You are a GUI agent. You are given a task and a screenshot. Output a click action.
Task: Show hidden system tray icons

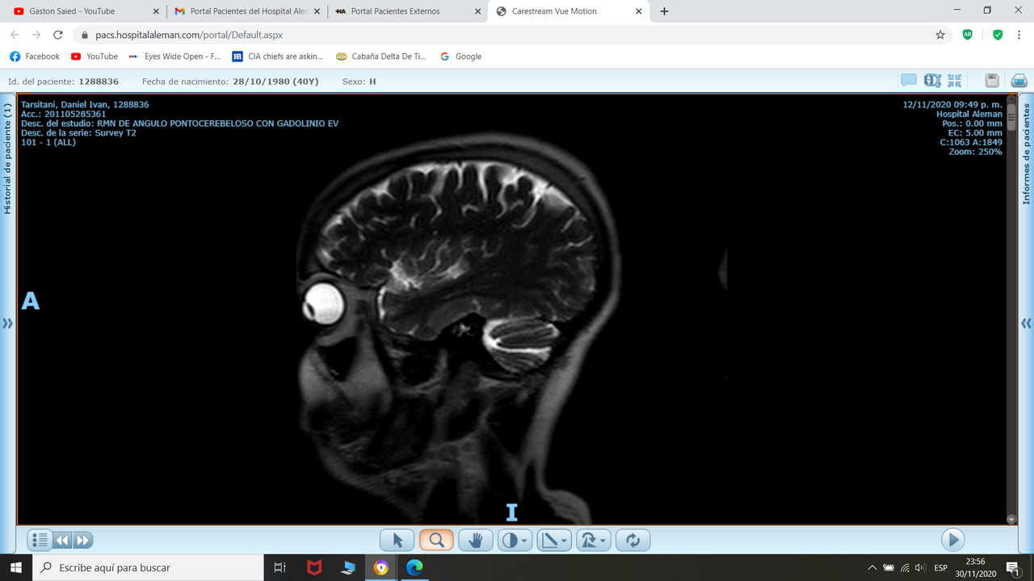point(872,567)
